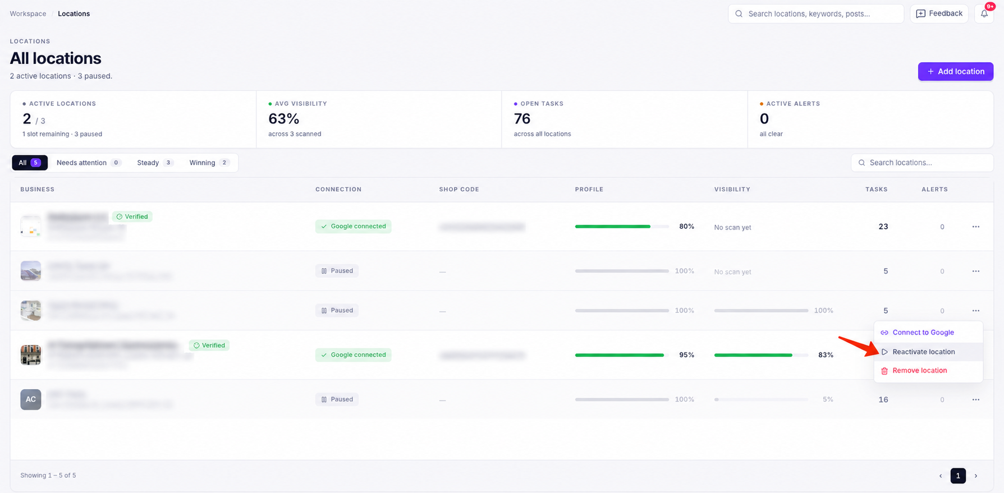Open the Feedback form
The width and height of the screenshot is (1004, 493).
pos(939,13)
